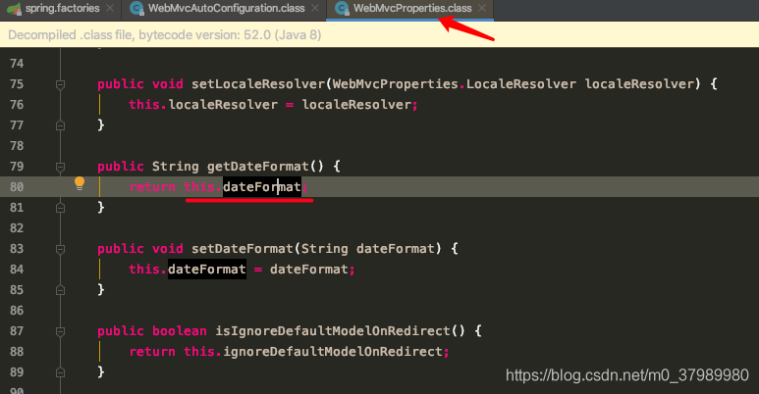This screenshot has width=759, height=394.
Task: Click fold end marker at line 85
Action: click(60, 290)
